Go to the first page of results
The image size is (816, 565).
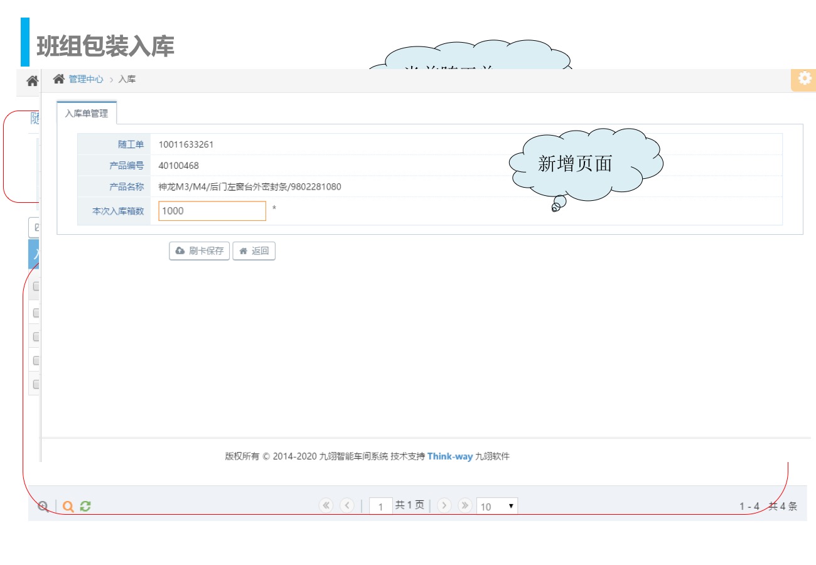pyautogui.click(x=326, y=505)
